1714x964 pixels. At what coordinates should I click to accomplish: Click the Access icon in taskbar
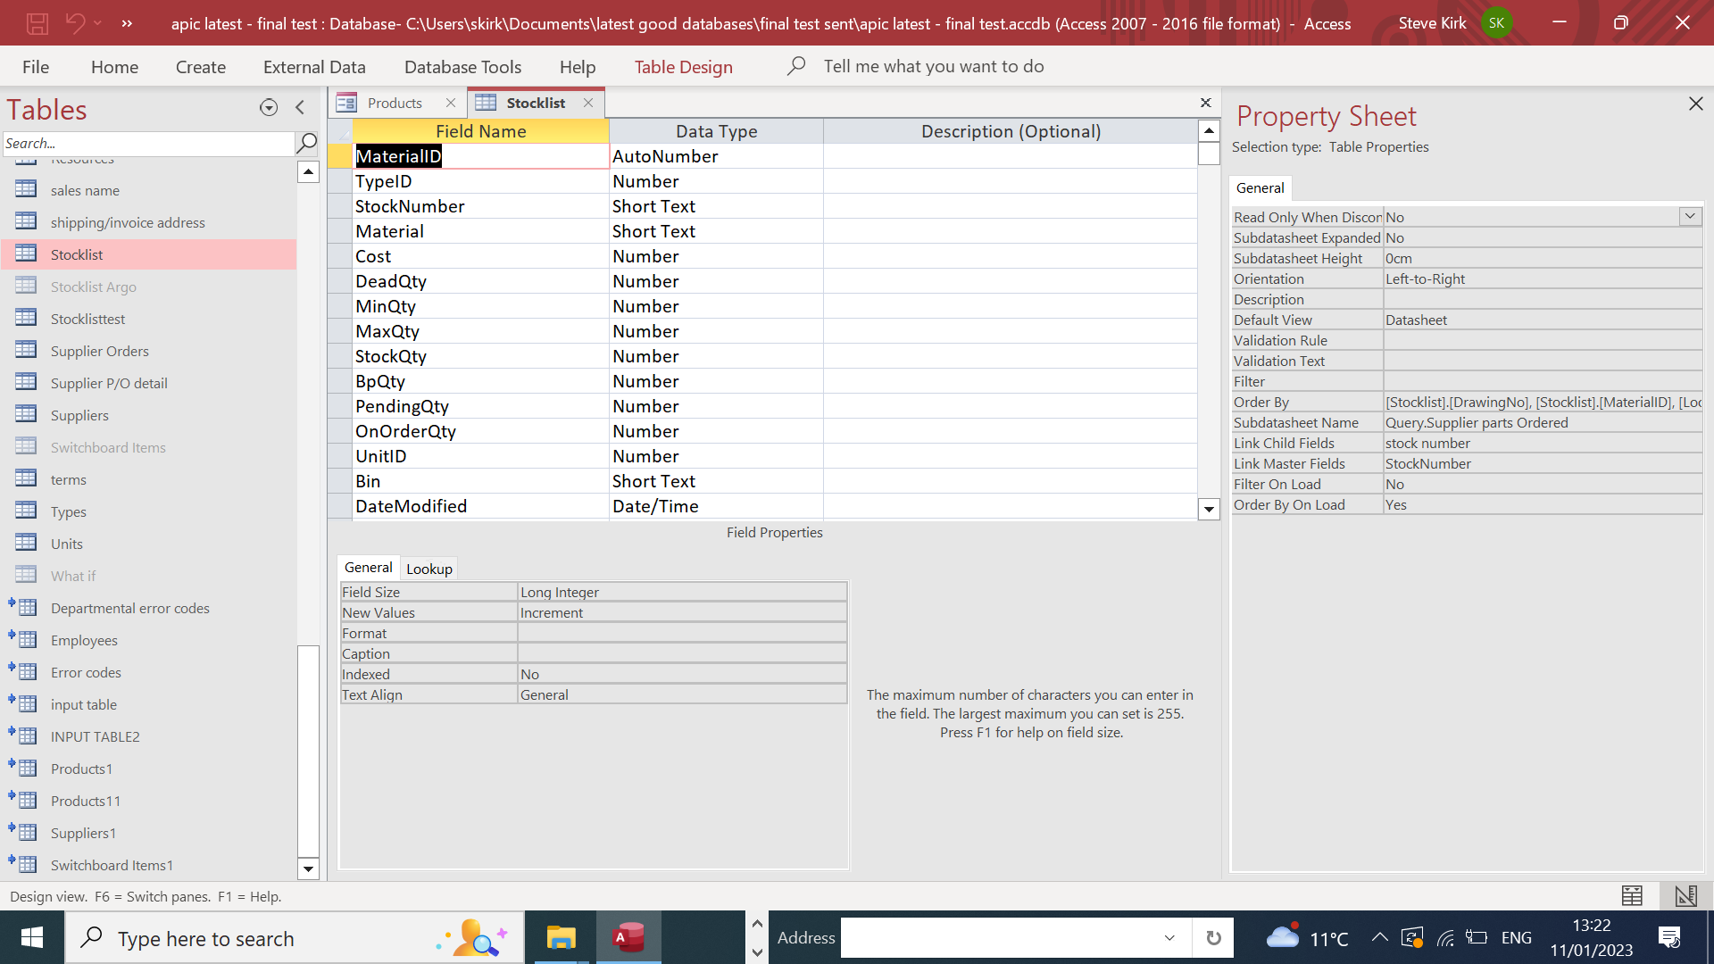pyautogui.click(x=628, y=937)
